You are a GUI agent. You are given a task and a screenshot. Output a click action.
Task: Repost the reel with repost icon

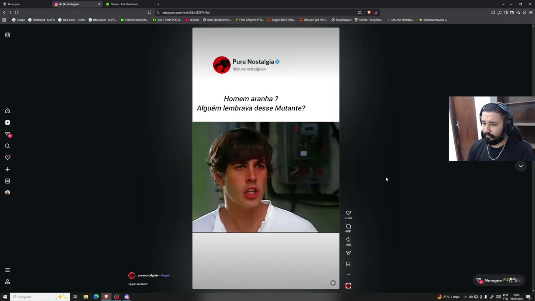(348, 240)
